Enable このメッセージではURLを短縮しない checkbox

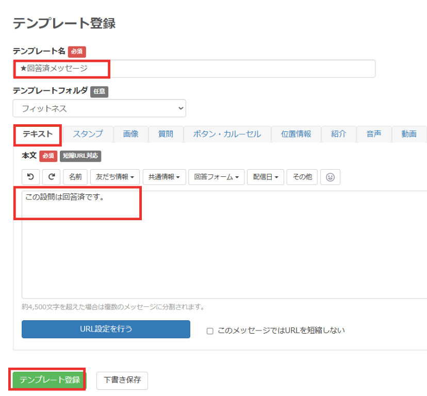pyautogui.click(x=210, y=331)
